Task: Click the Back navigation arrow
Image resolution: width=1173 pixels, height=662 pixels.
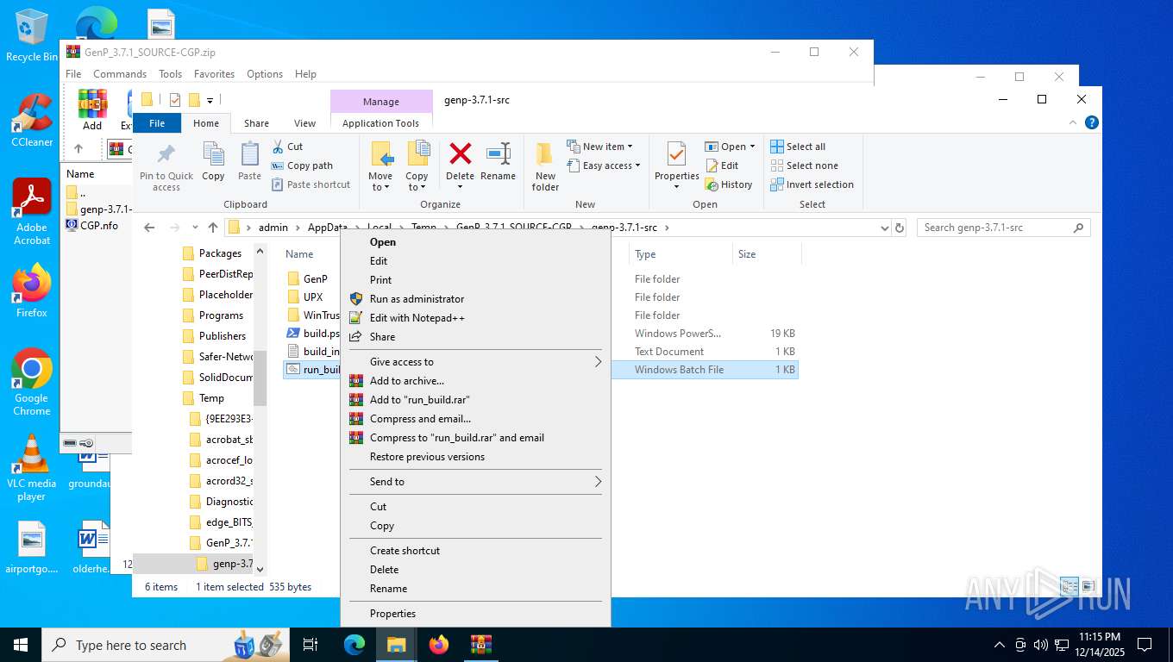Action: [x=149, y=228]
